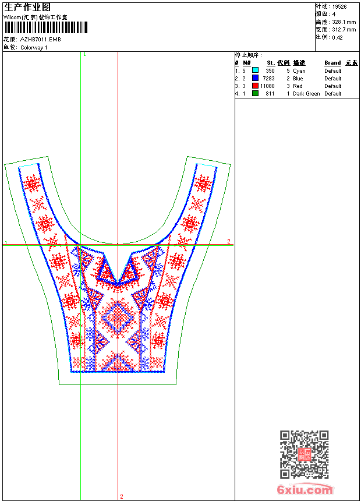Click the color count value 4
Image resolution: width=361 pixels, height=501 pixels.
pos(334,15)
